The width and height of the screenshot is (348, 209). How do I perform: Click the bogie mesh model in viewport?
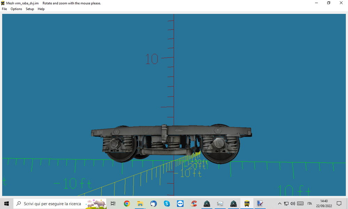click(x=171, y=144)
